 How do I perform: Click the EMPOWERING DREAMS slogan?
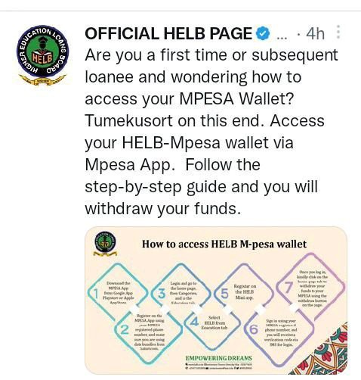pyautogui.click(x=218, y=358)
